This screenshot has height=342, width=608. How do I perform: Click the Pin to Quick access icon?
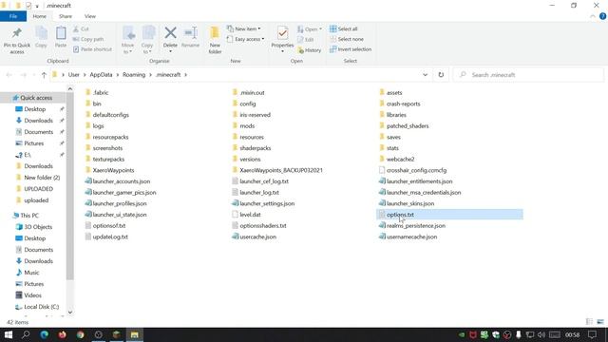pyautogui.click(x=17, y=33)
